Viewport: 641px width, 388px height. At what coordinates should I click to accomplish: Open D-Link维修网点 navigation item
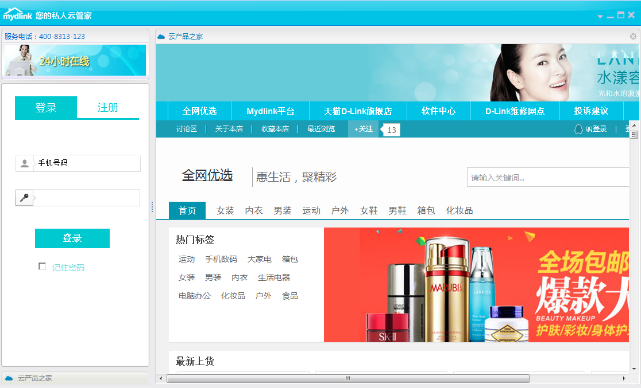point(515,111)
